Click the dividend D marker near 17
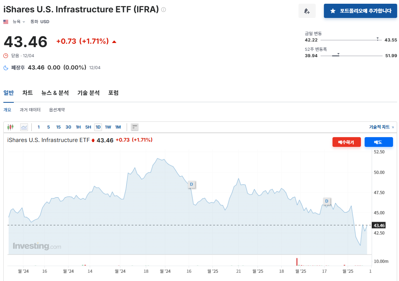The image size is (399, 281). click(x=327, y=201)
